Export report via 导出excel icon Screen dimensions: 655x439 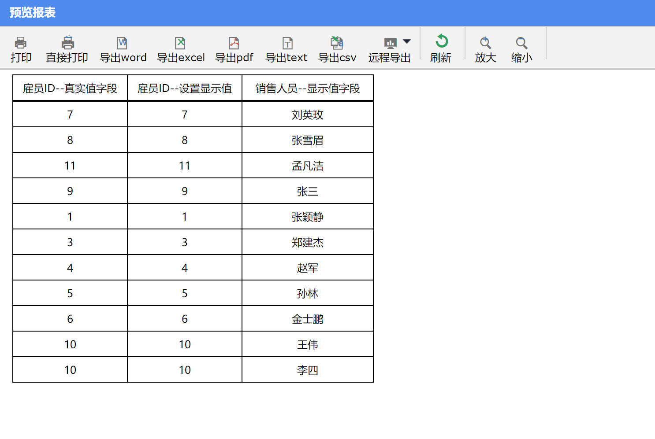pos(180,43)
